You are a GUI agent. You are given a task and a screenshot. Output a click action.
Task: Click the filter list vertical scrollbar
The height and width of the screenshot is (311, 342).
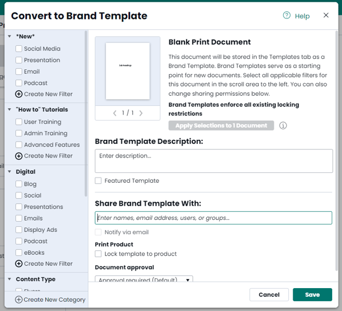86,113
